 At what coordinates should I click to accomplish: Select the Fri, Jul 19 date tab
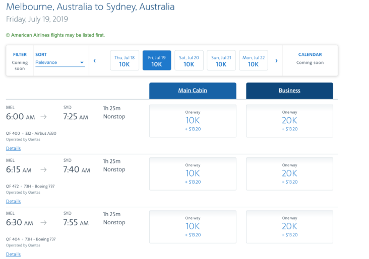[x=157, y=60]
